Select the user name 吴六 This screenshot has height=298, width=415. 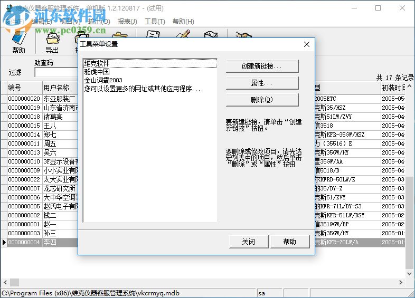point(60,152)
